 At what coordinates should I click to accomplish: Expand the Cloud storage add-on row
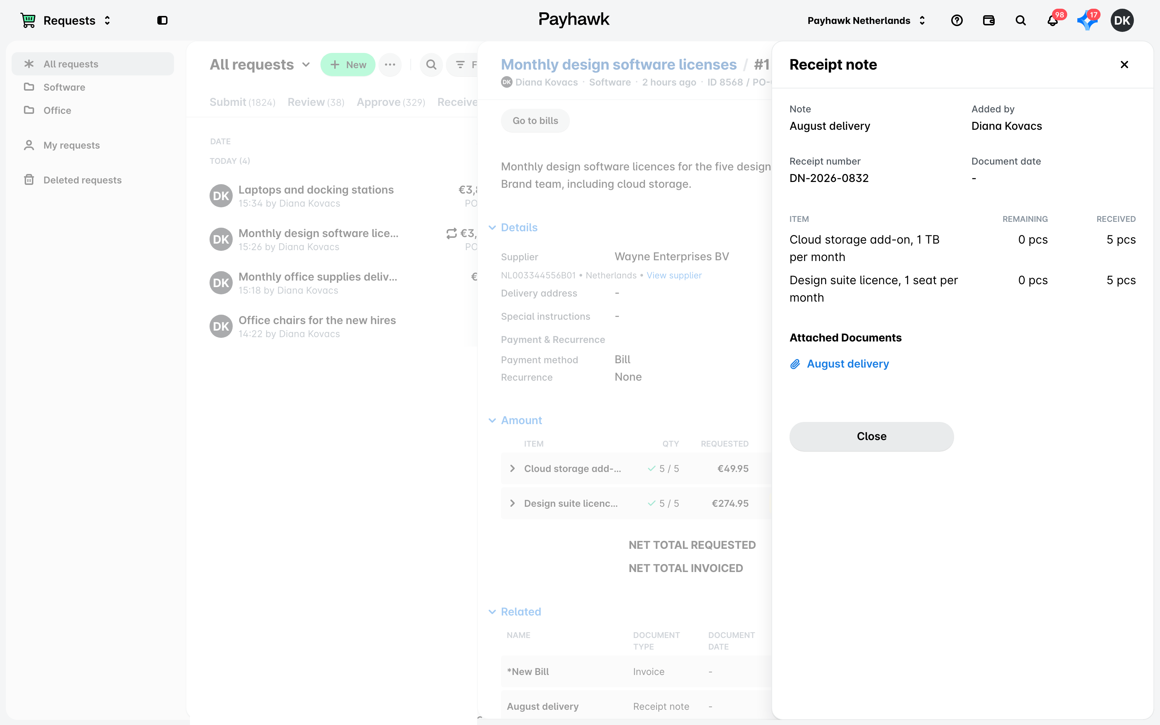coord(513,468)
